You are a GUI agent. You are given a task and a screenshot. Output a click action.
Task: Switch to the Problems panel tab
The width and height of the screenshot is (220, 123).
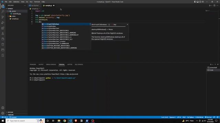pos(33,65)
